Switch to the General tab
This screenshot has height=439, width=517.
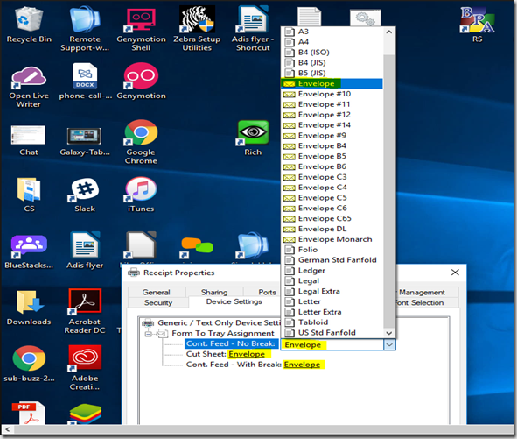pyautogui.click(x=157, y=293)
